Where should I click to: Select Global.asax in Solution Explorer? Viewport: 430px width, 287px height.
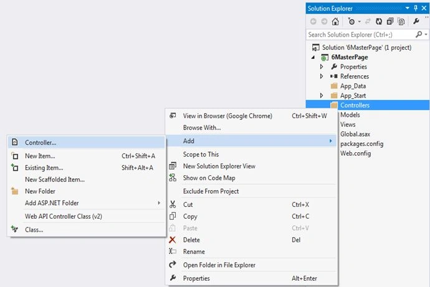click(355, 134)
